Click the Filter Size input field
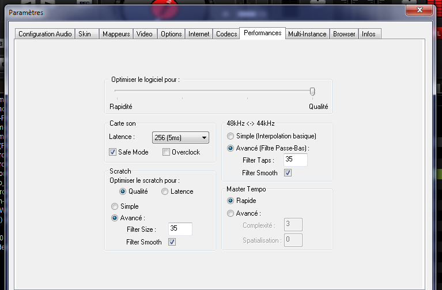Screen dimensions: 442x290 [180, 229]
